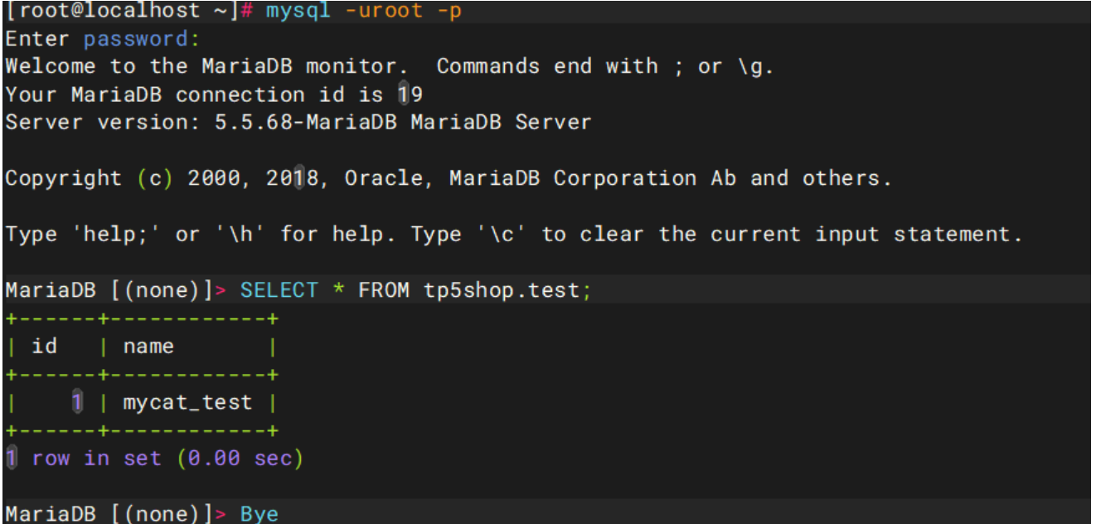1096x524 pixels.
Task: Select the 'Welcome to the MariaDB monitor' line
Action: click(x=206, y=66)
